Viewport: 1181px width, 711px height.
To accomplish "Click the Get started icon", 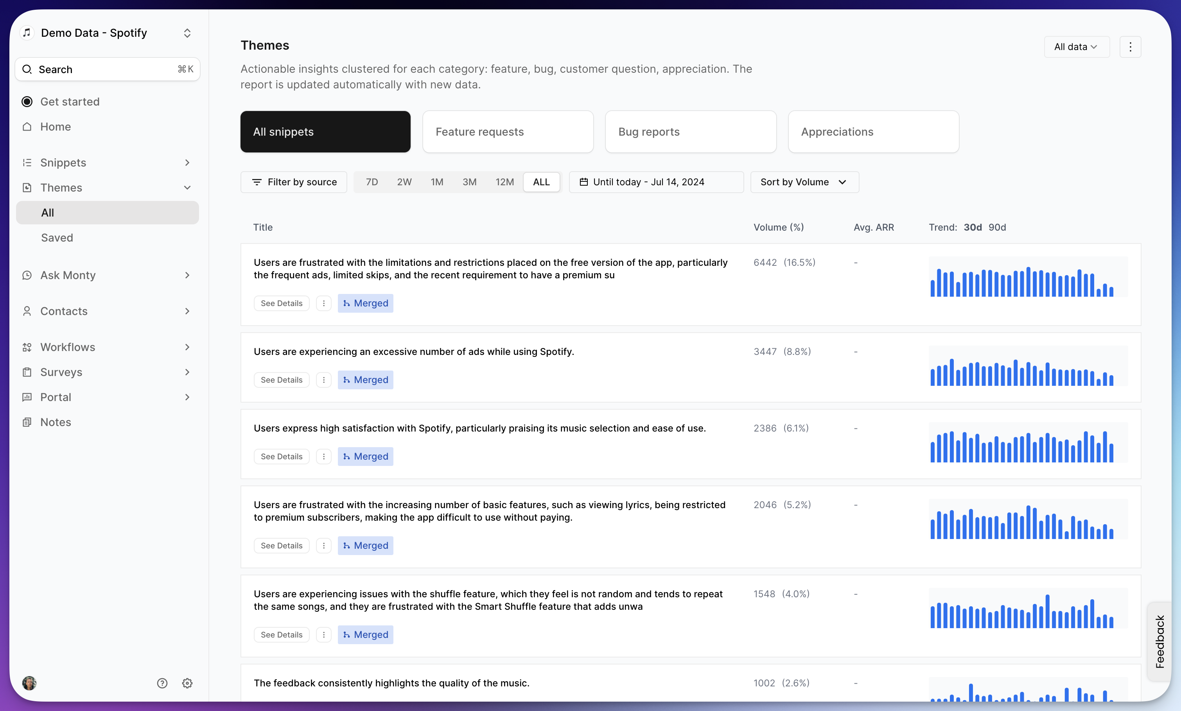I will [x=27, y=102].
